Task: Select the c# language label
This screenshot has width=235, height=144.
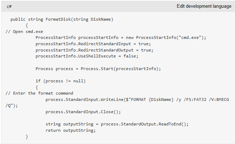Action: pos(9,6)
